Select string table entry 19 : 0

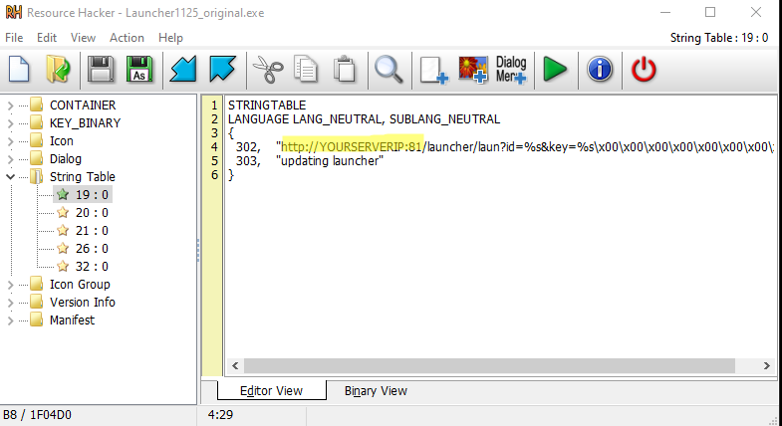83,195
